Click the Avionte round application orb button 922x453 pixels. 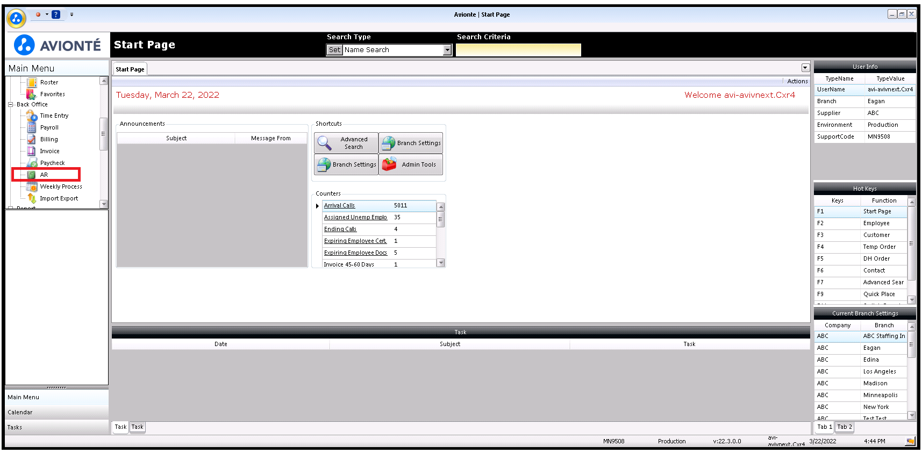click(x=16, y=19)
